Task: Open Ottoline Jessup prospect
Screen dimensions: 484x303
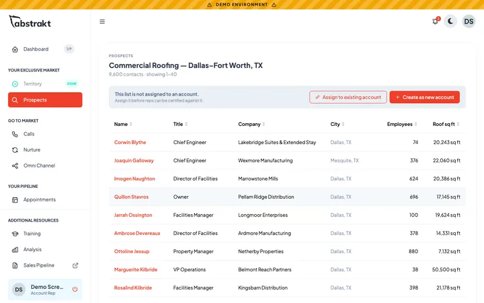Action: click(132, 251)
